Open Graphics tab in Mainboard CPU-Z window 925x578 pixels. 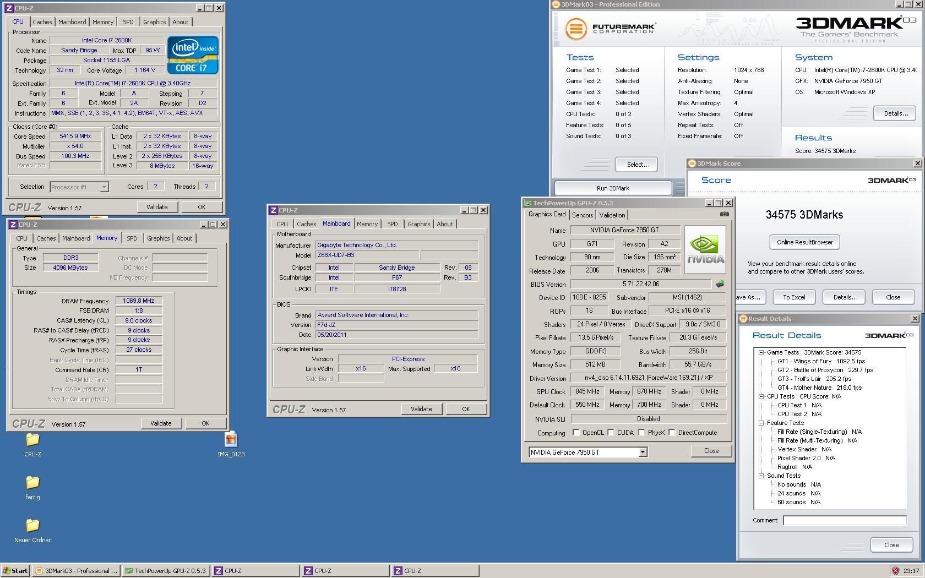tap(418, 224)
